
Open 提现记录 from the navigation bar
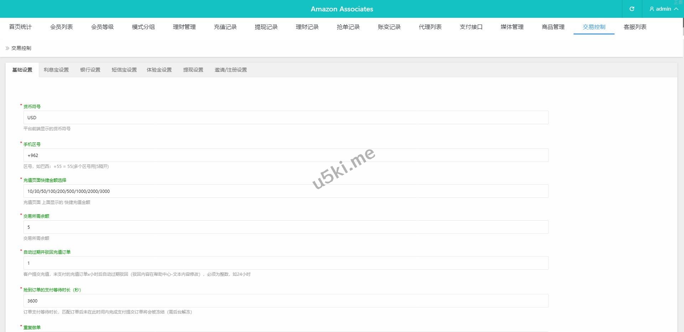(x=266, y=27)
